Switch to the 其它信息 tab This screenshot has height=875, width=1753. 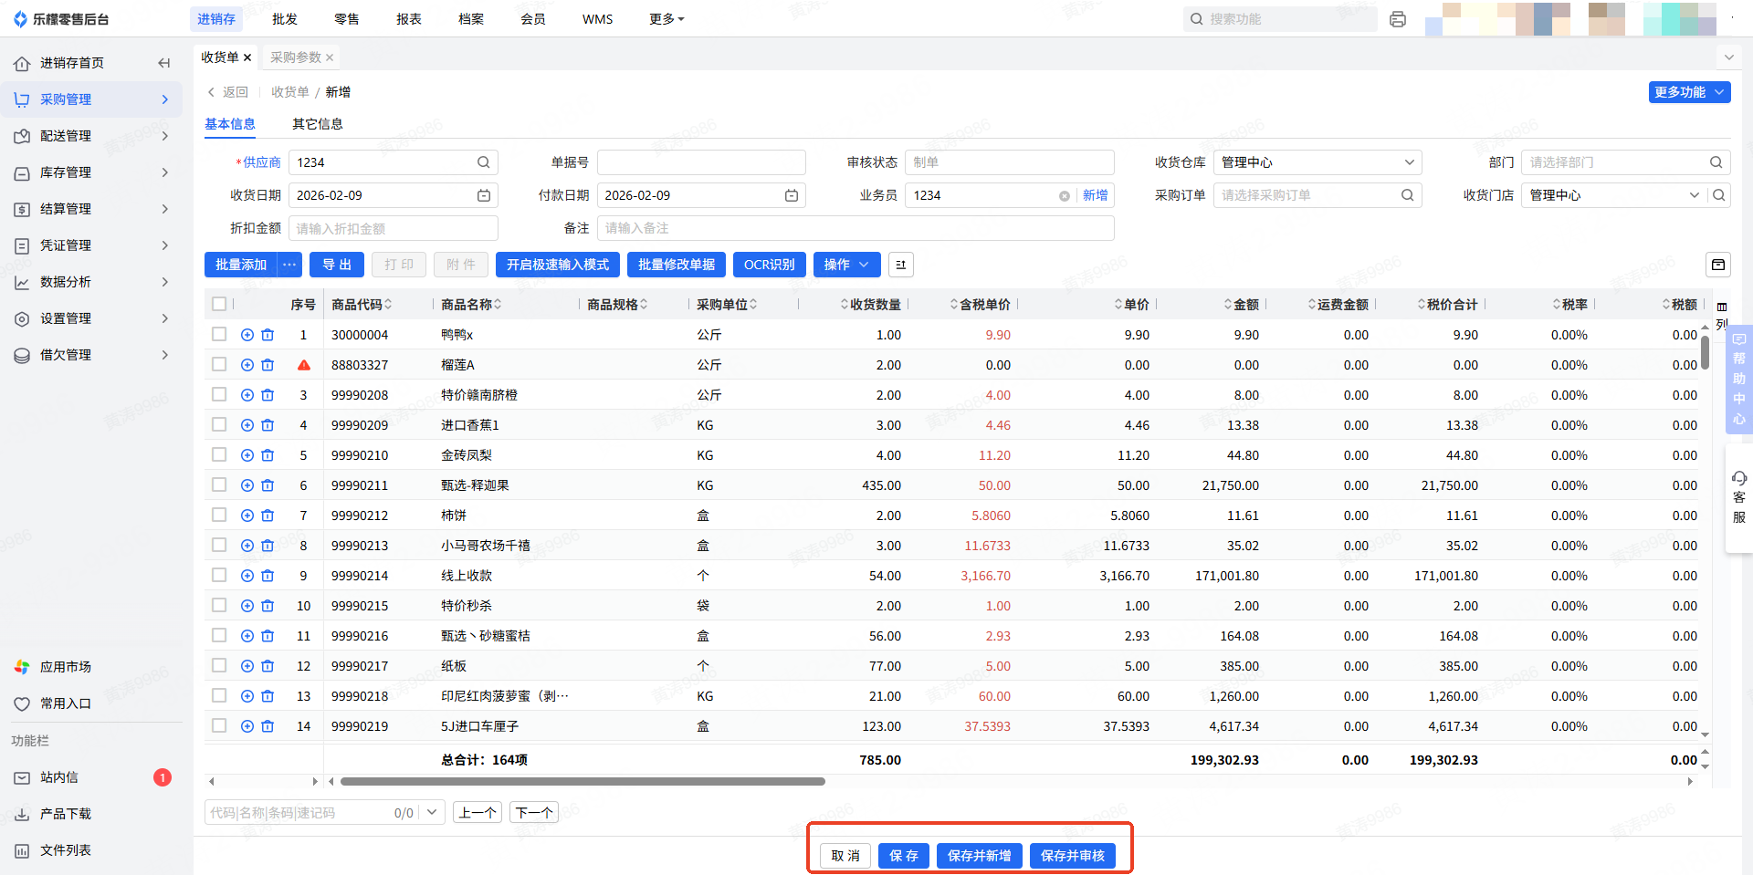317,124
